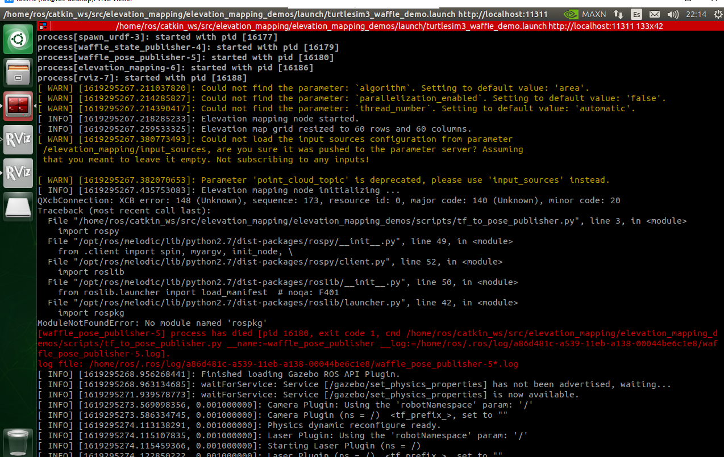Image resolution: width=724 pixels, height=457 pixels.
Task: Click 'set_physics_properties] is now available.' line
Action: 308,395
